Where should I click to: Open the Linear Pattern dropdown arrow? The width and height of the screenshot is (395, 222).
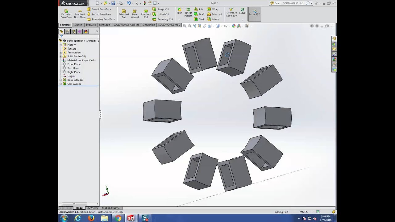tap(188, 20)
